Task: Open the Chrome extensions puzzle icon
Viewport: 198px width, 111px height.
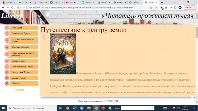Action: point(166,8)
